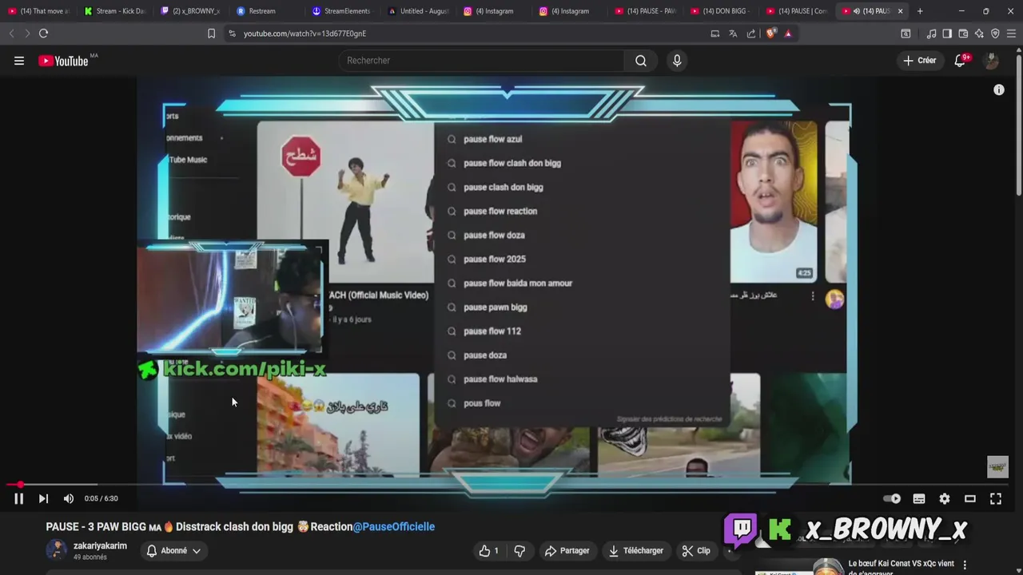Go back in the browser
The width and height of the screenshot is (1023, 575).
pos(11,34)
